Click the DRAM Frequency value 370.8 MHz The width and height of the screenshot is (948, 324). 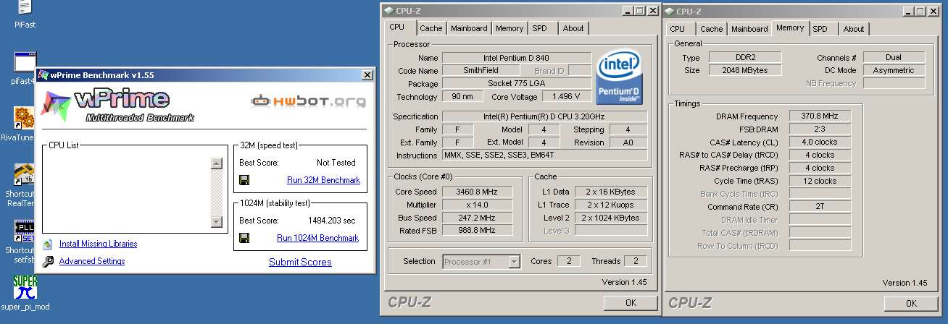[820, 116]
